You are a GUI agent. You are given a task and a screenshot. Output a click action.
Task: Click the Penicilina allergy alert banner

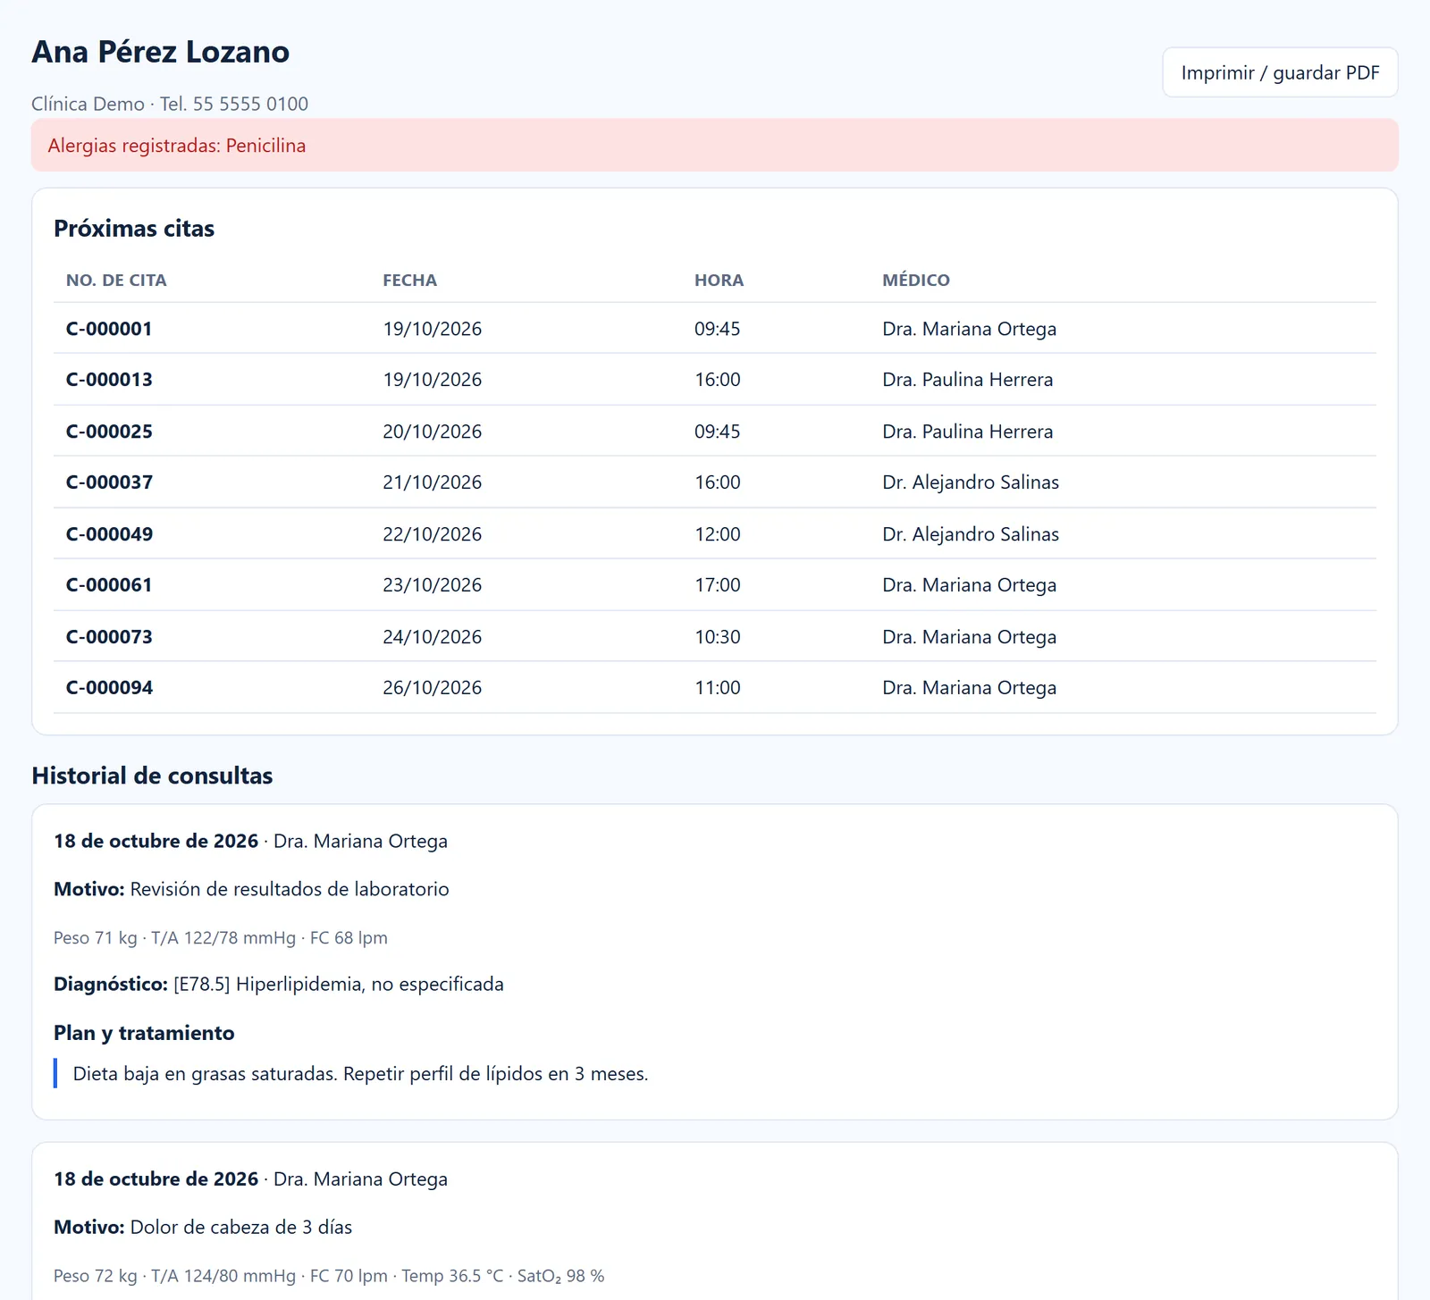(715, 145)
